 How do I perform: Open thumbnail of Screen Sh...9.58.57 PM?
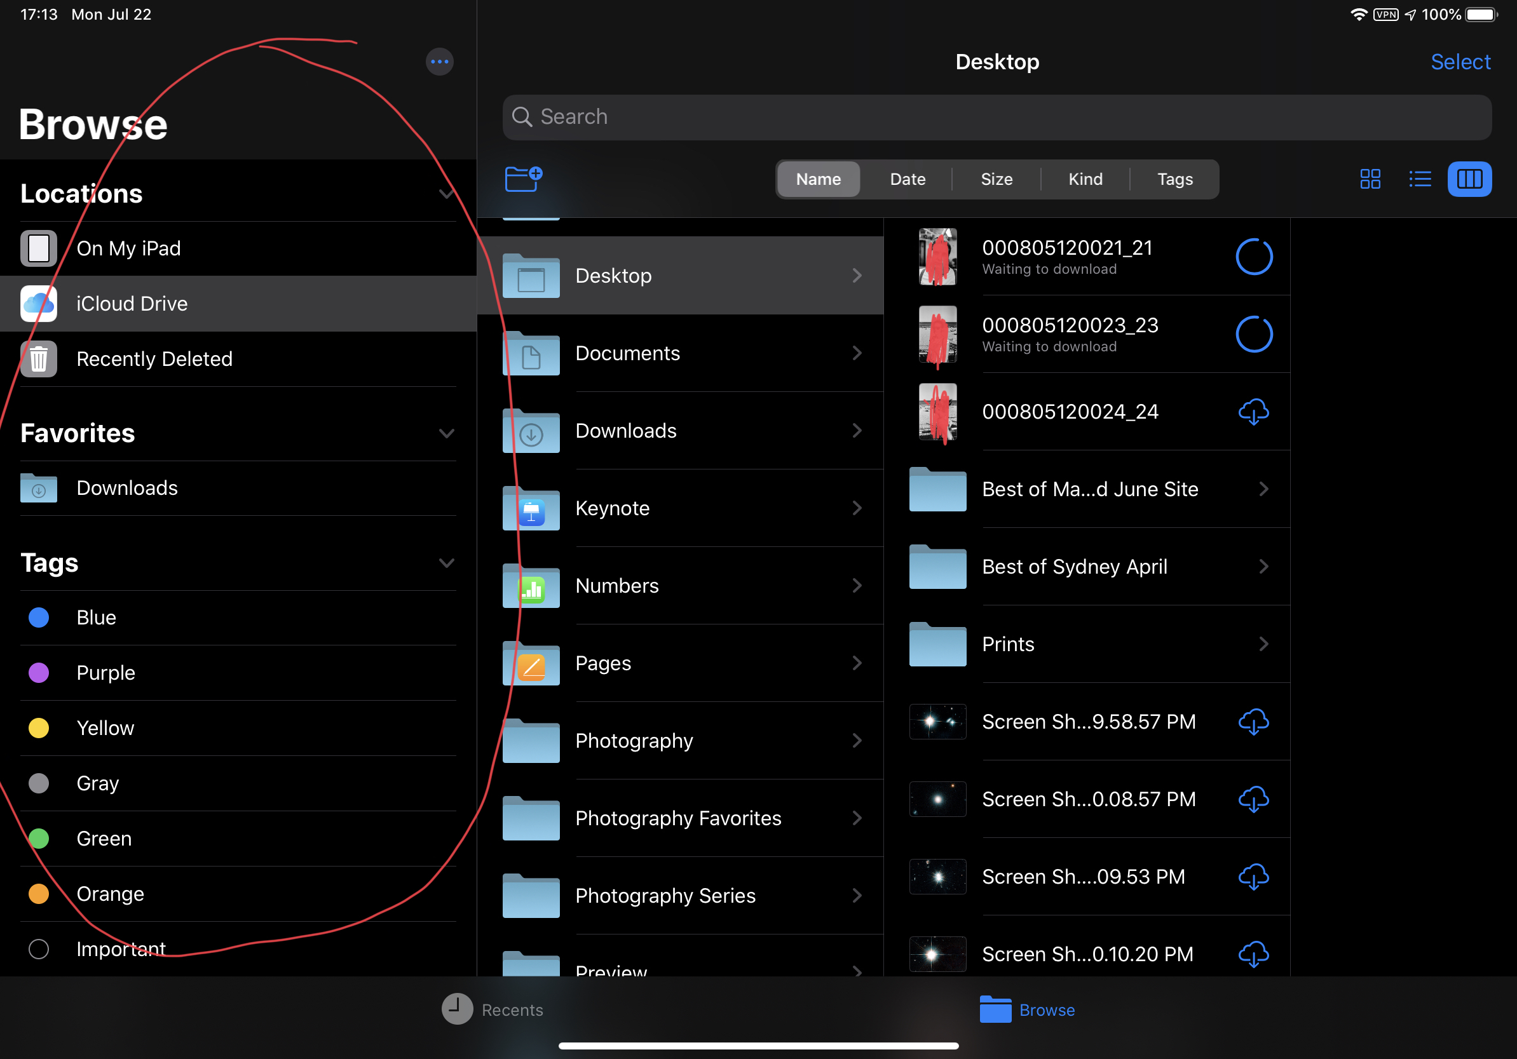[x=937, y=722]
